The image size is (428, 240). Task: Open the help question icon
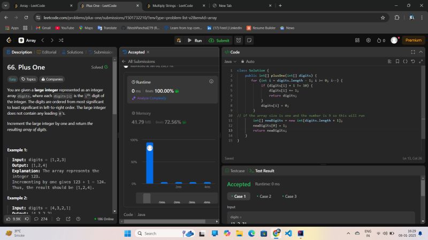click(x=78, y=219)
